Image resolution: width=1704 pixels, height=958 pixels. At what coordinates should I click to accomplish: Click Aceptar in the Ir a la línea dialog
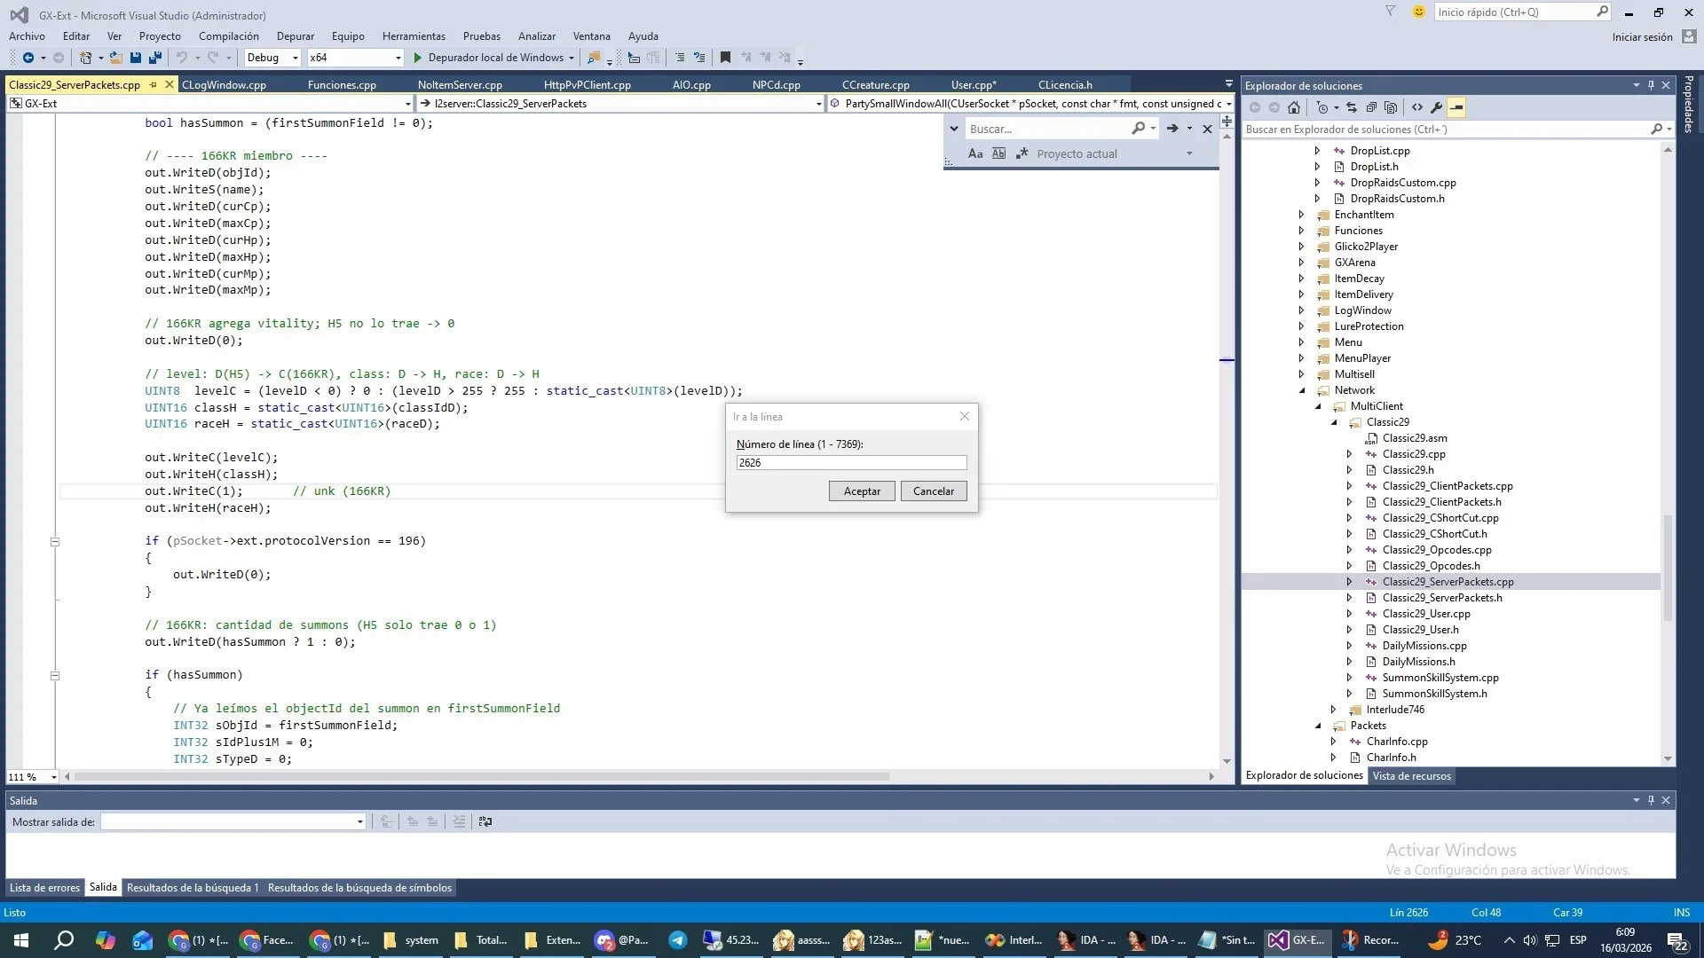(x=862, y=491)
